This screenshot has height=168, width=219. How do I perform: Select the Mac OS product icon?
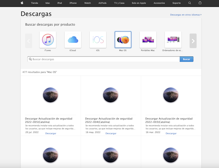[123, 40]
